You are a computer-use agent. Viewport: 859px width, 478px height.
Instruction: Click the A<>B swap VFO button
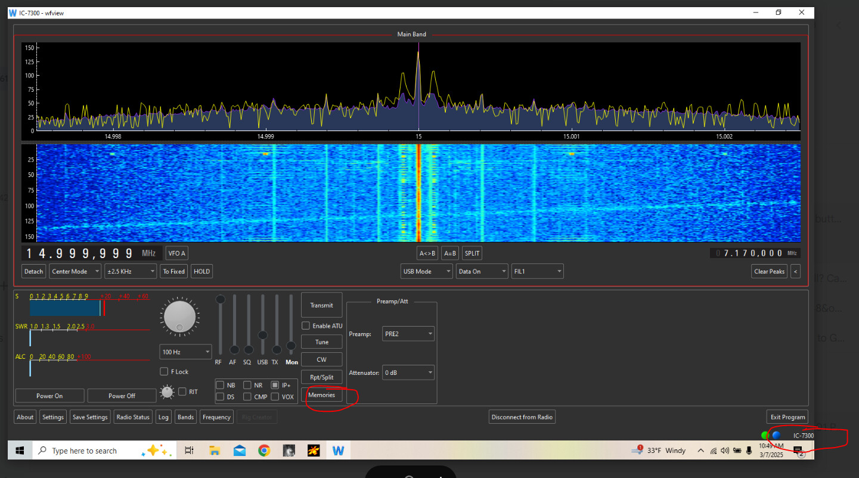coord(427,253)
